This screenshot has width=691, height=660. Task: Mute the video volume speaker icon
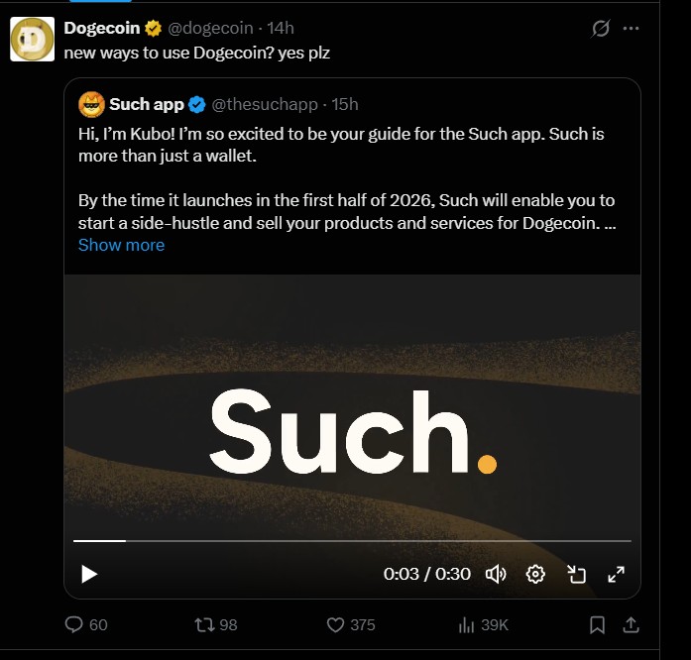click(496, 574)
